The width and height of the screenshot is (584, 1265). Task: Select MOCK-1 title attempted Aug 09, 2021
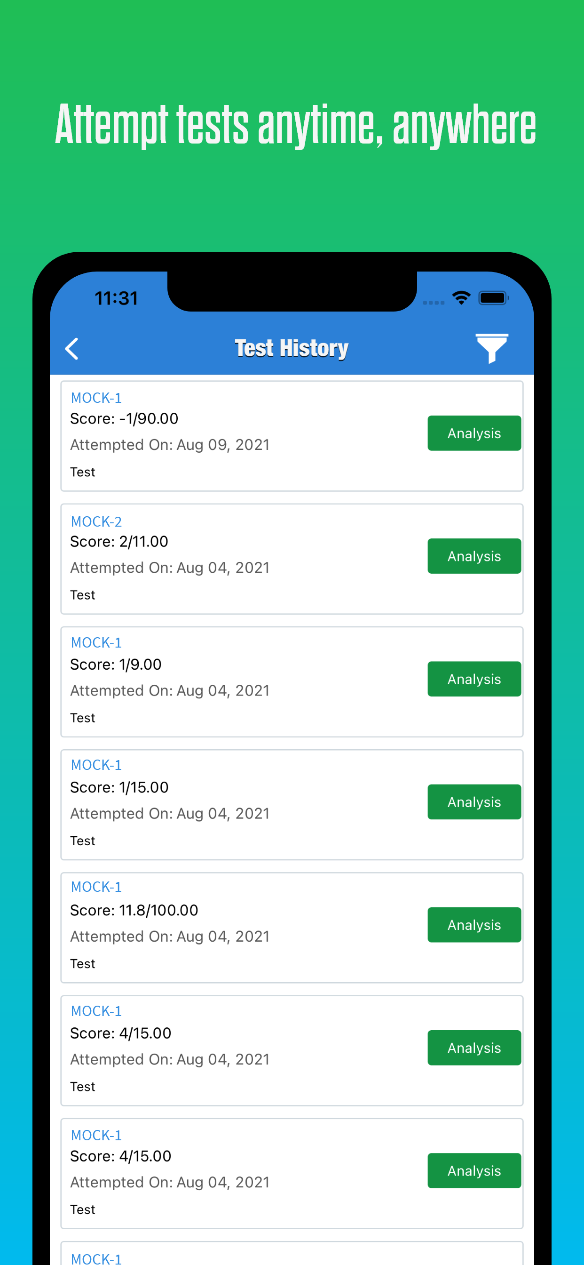(96, 398)
